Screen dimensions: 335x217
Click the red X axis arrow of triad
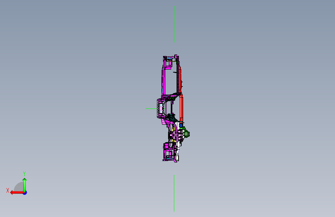click(17, 193)
